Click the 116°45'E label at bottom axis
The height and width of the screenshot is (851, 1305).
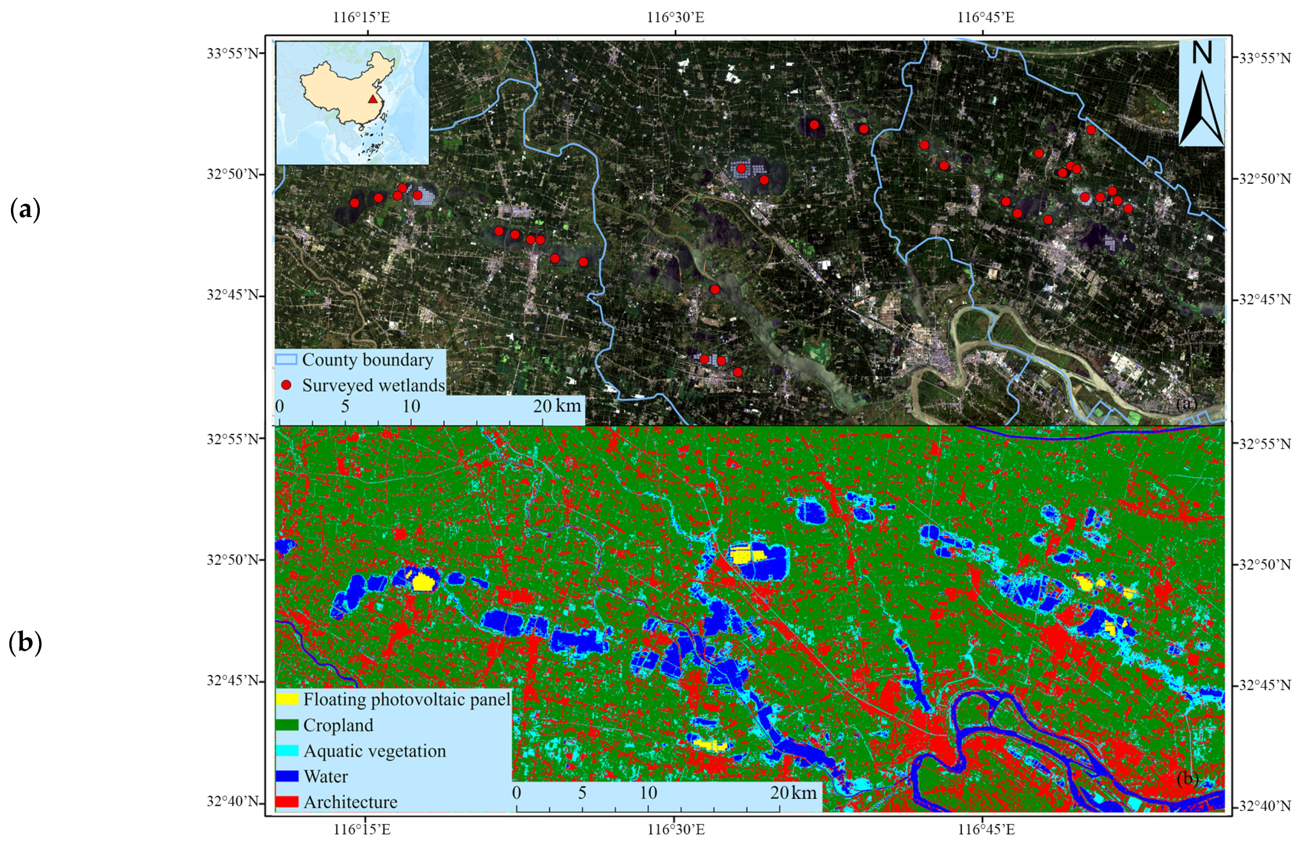[x=986, y=830]
